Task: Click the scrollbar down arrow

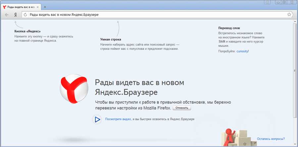Action: (295, 145)
